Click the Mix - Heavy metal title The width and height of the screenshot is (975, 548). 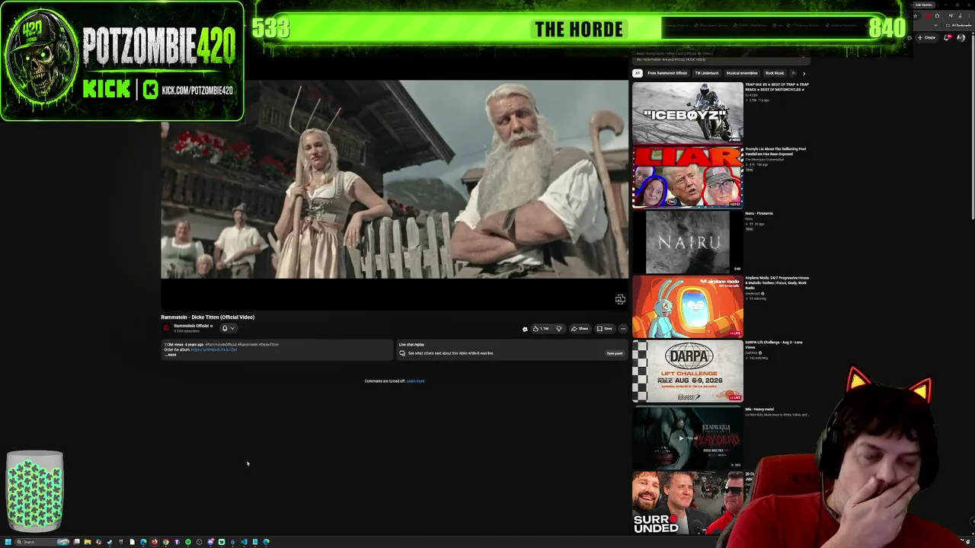(x=759, y=409)
